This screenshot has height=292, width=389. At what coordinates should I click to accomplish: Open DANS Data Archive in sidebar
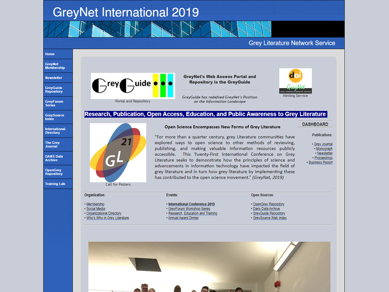point(54,158)
